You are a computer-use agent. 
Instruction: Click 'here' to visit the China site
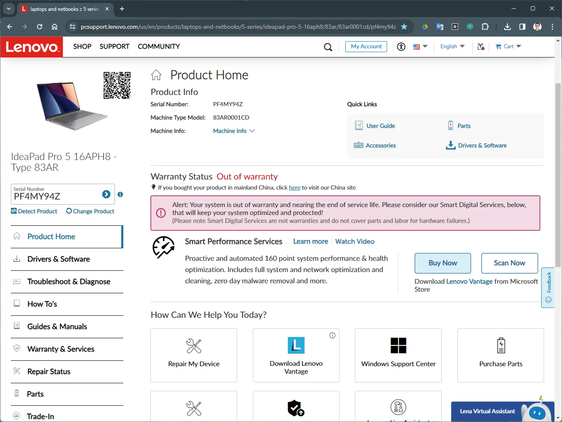pyautogui.click(x=295, y=187)
